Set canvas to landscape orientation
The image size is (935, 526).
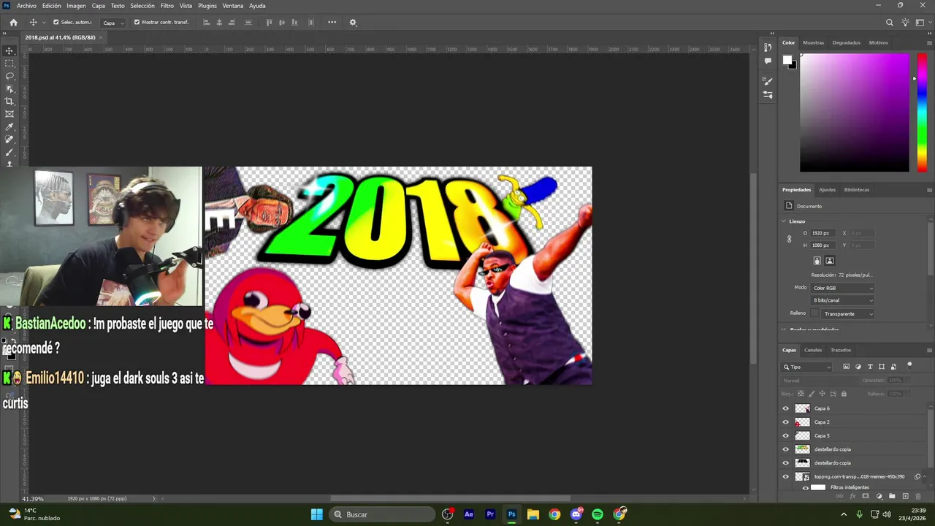tap(830, 261)
